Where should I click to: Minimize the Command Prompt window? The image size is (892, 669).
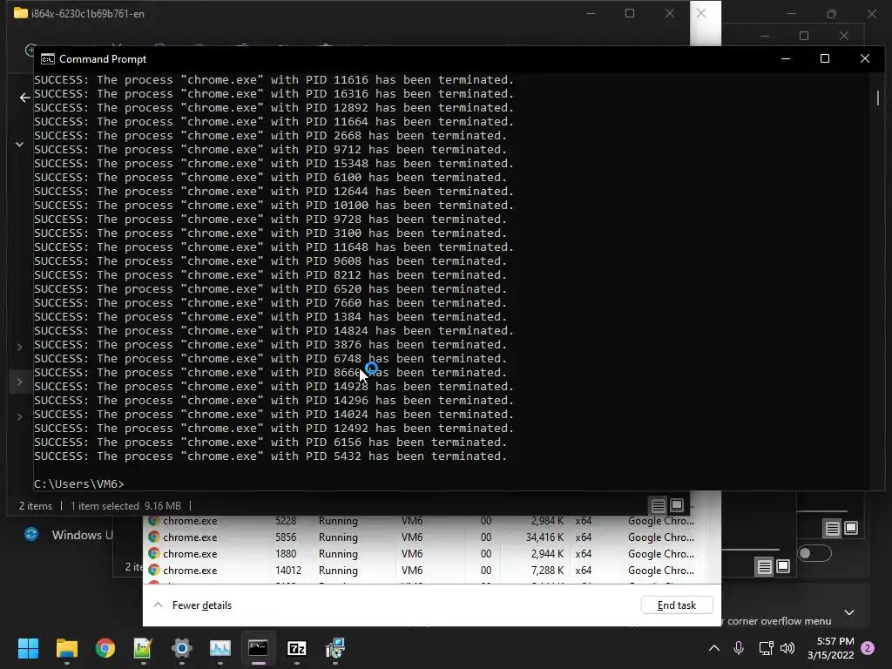(x=786, y=58)
